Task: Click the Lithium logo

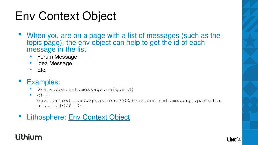Action: pyautogui.click(x=29, y=137)
